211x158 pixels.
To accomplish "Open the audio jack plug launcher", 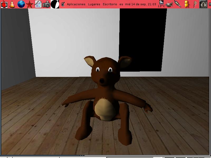I will (x=178, y=4).
